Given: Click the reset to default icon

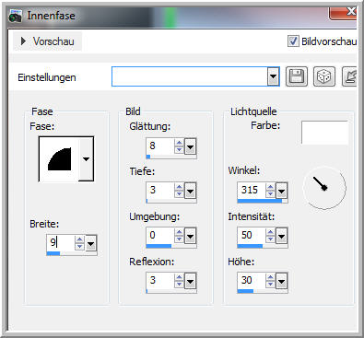Looking at the screenshot, I should click(x=349, y=76).
